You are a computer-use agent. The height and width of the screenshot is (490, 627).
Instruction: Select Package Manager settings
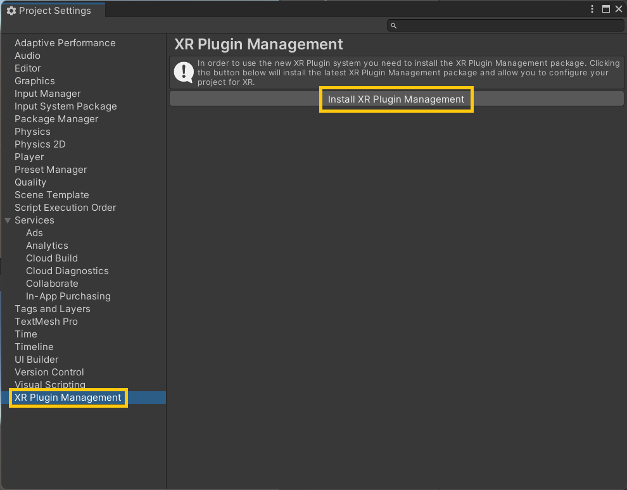(56, 119)
